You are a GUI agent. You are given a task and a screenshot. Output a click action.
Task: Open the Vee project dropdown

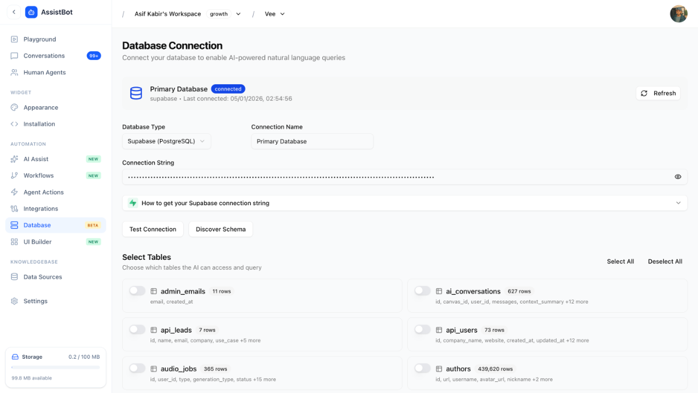click(x=275, y=14)
